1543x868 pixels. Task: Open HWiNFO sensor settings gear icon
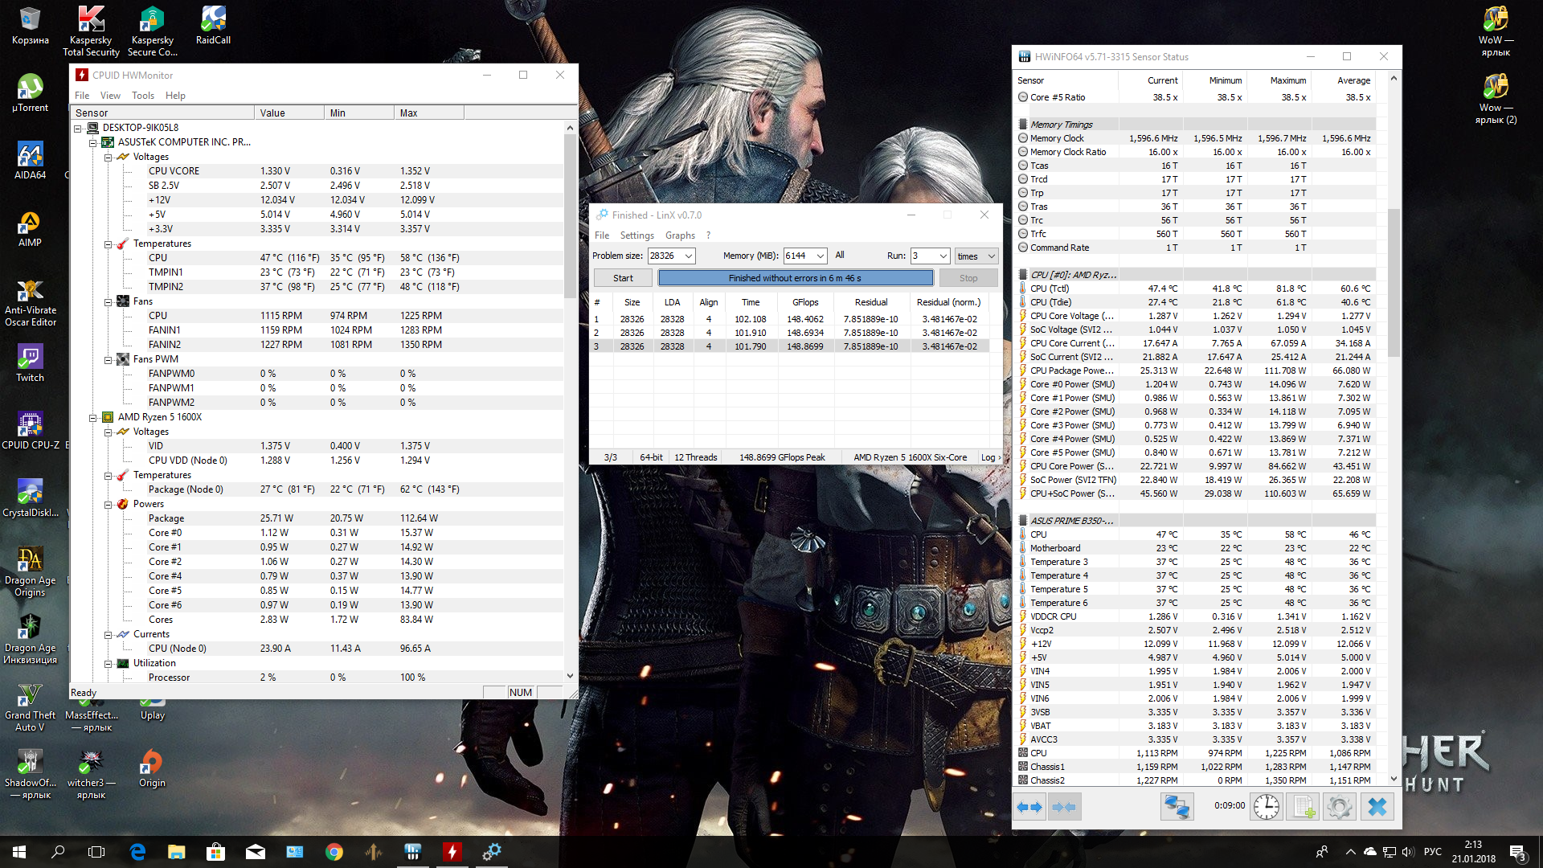pos(1340,807)
